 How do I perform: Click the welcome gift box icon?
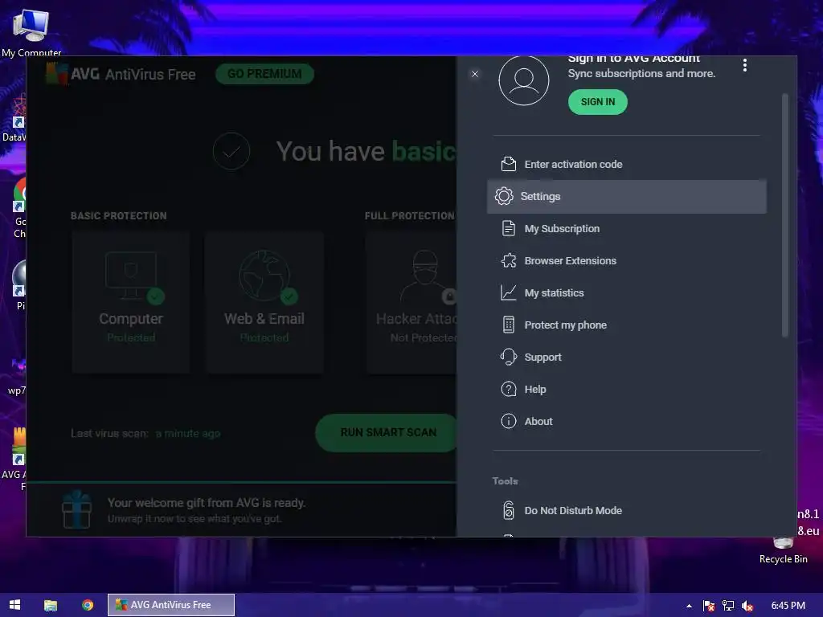pyautogui.click(x=76, y=509)
